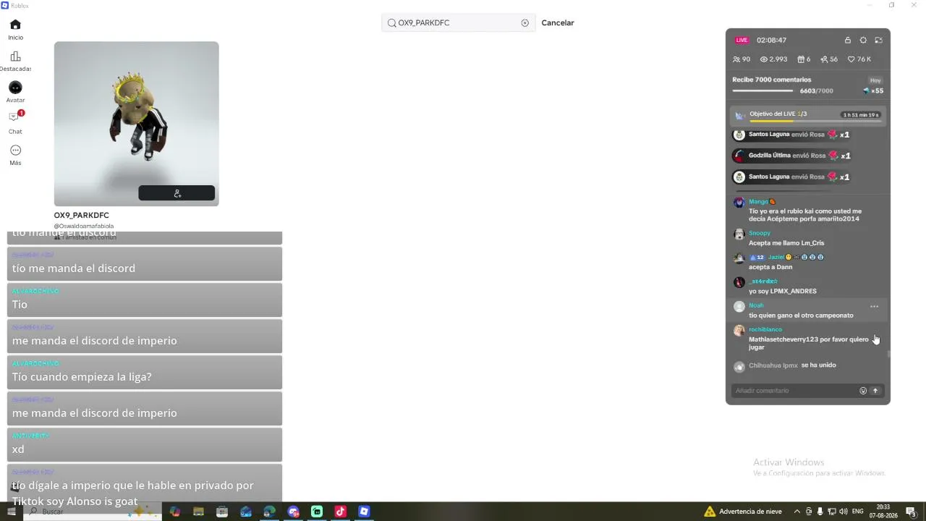Image resolution: width=926 pixels, height=521 pixels.
Task: Open the Mail app from the taskbar
Action: [x=246, y=512]
